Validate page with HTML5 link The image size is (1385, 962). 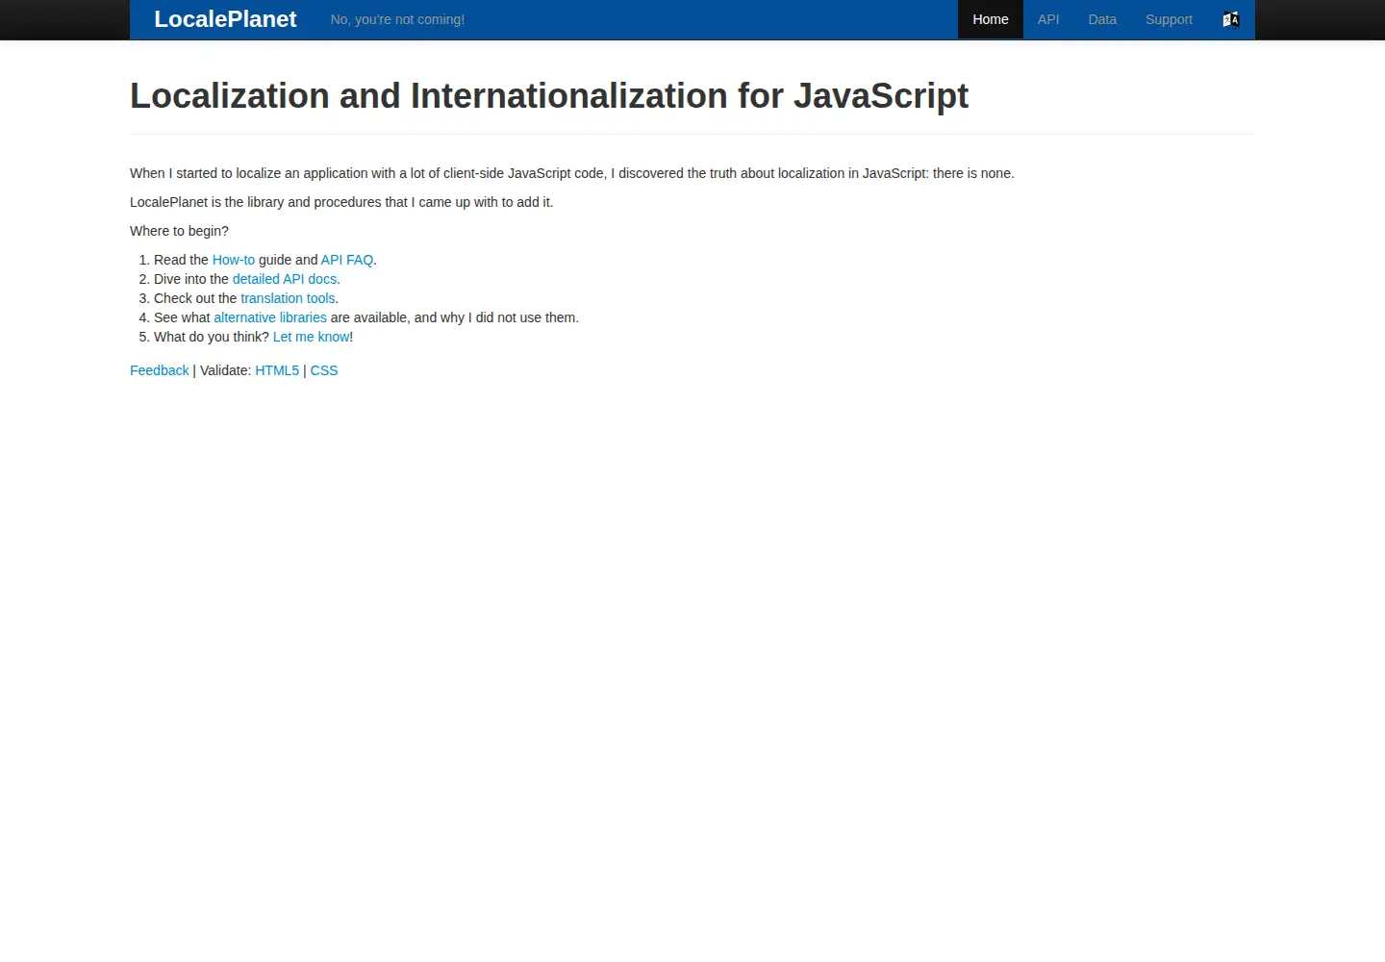click(x=277, y=370)
